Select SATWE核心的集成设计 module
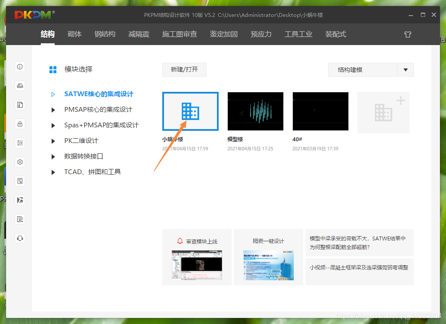 [x=98, y=94]
